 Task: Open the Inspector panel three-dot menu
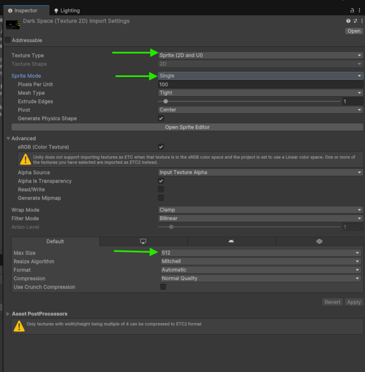[360, 10]
